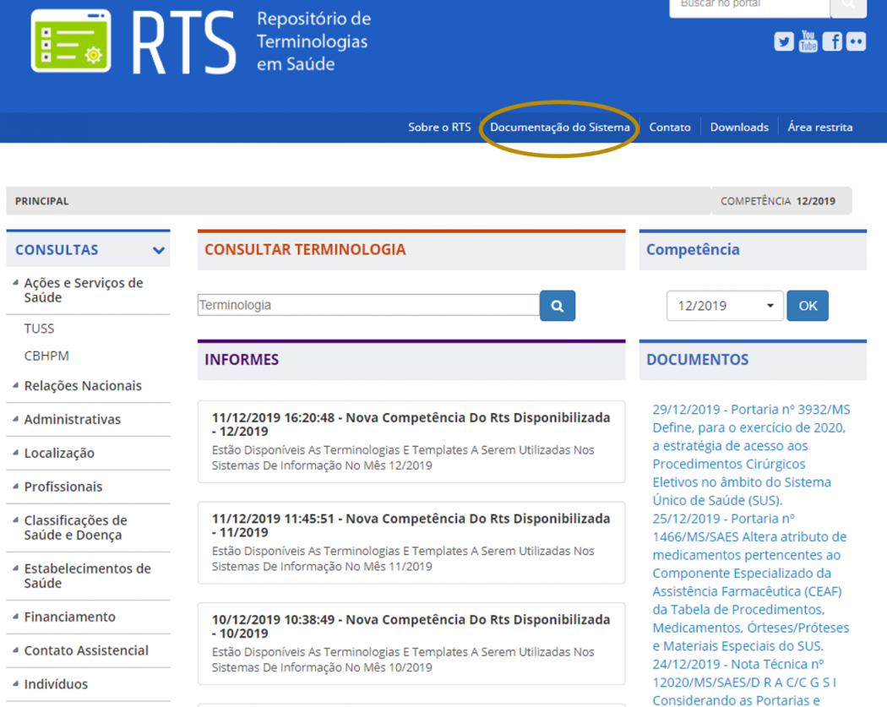Screen dimensions: 887x707
Task: Open the Facebook page icon
Action: [x=832, y=41]
